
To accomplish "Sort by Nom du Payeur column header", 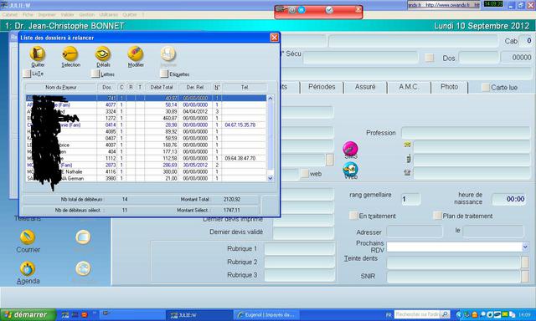I will 61,87.
